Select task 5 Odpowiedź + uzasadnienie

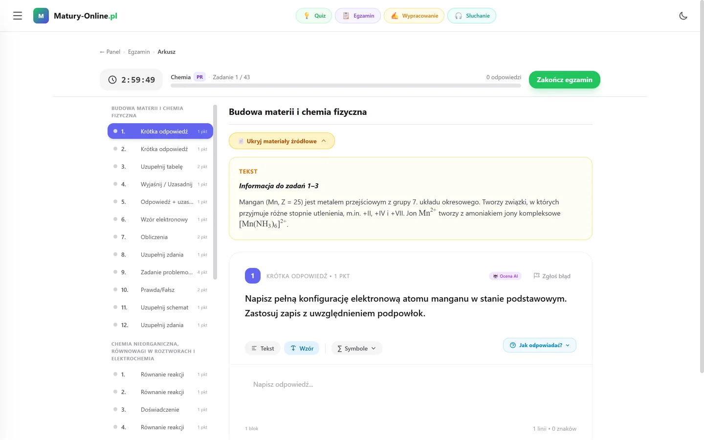tap(160, 202)
